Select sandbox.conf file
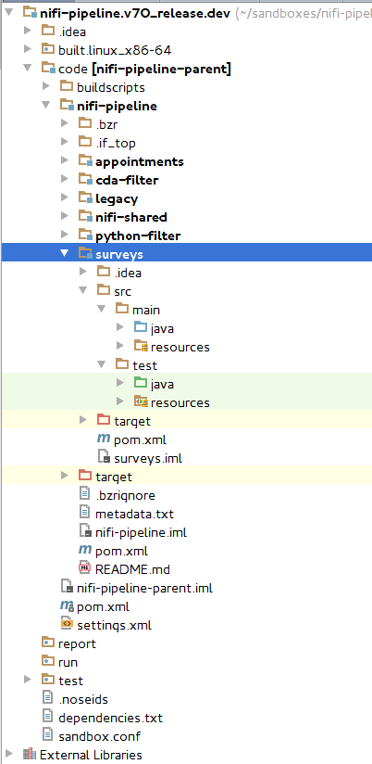372x764 pixels. click(x=100, y=736)
